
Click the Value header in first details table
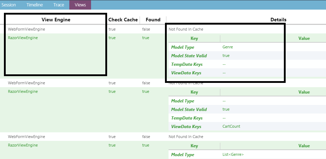pos(304,38)
